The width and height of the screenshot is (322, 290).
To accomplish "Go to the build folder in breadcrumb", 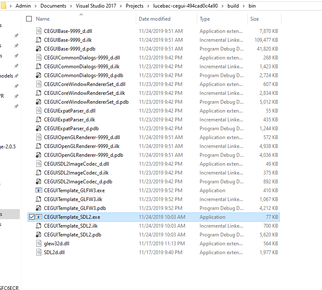I will pyautogui.click(x=233, y=6).
